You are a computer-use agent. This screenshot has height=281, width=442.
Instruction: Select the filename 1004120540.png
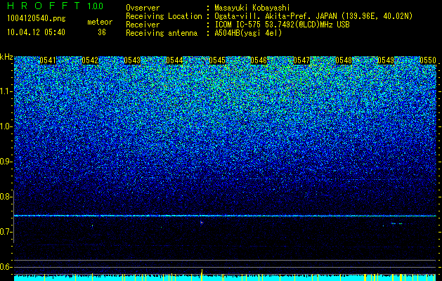coord(37,19)
